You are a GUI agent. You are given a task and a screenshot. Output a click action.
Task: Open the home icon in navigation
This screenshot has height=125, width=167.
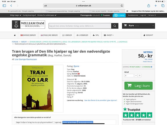15,35
